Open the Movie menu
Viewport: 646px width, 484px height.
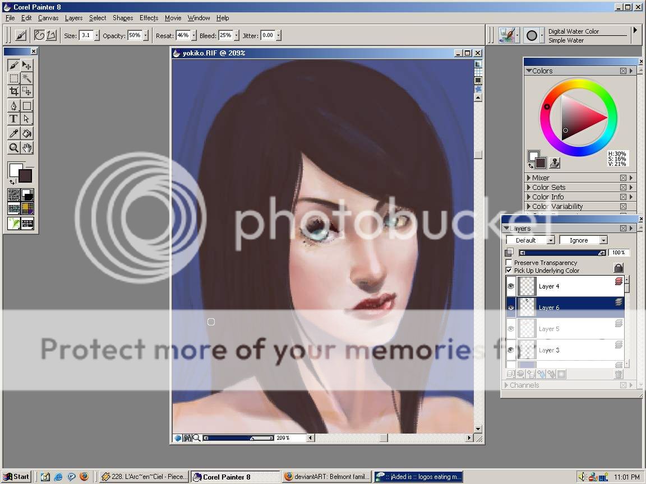173,18
